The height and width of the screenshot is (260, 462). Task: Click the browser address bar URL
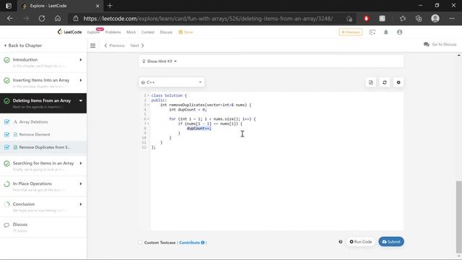[208, 19]
